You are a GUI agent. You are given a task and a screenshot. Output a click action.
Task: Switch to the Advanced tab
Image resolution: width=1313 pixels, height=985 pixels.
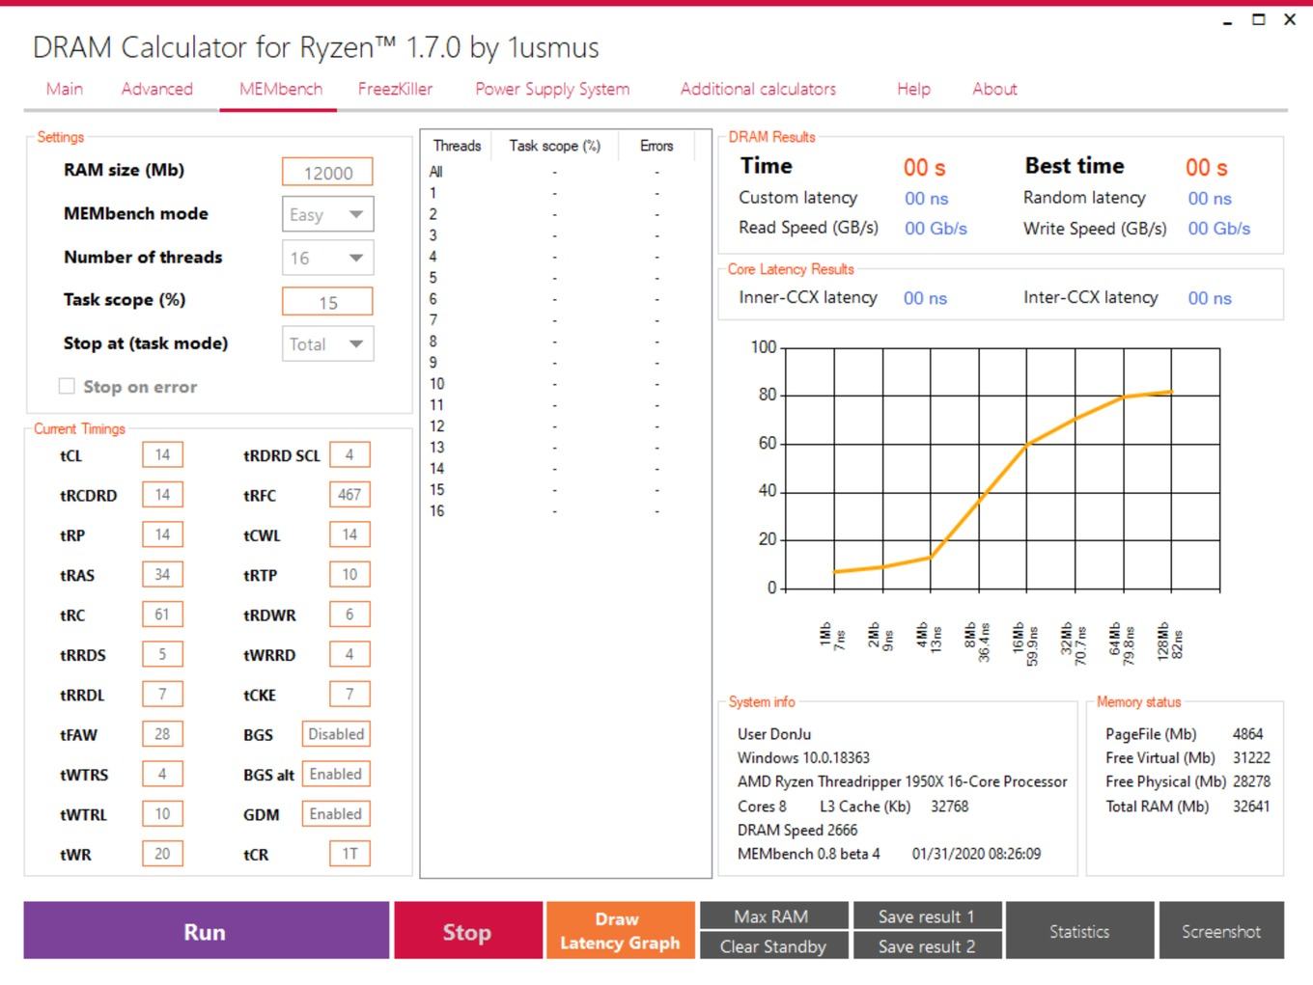pos(156,89)
